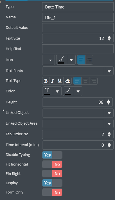Open the Icon picker dropdown
The height and width of the screenshot is (200, 115).
point(48,60)
